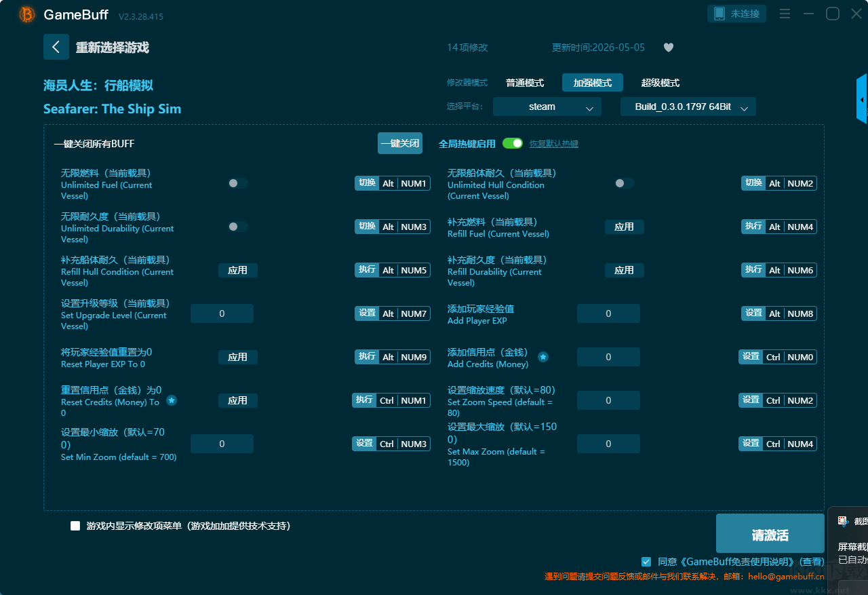Image resolution: width=868 pixels, height=595 pixels.
Task: Click the Add Player EXP input field
Action: pyautogui.click(x=608, y=313)
